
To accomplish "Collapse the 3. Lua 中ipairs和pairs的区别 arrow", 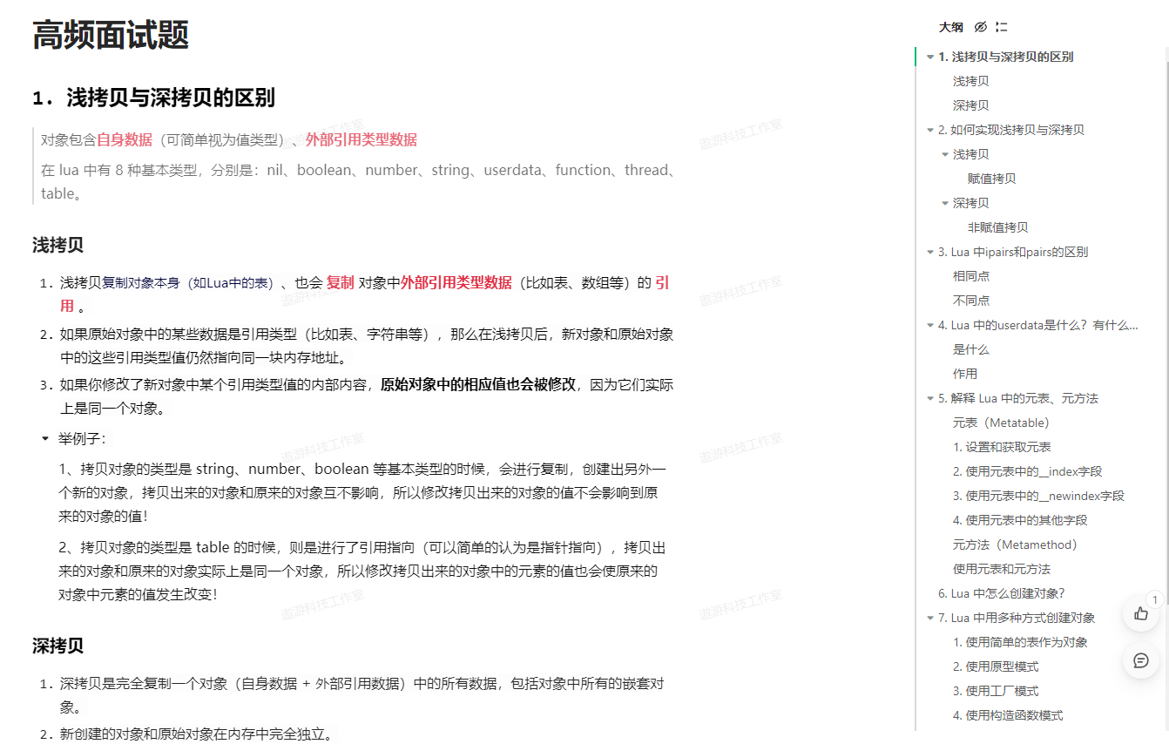I will (x=930, y=253).
